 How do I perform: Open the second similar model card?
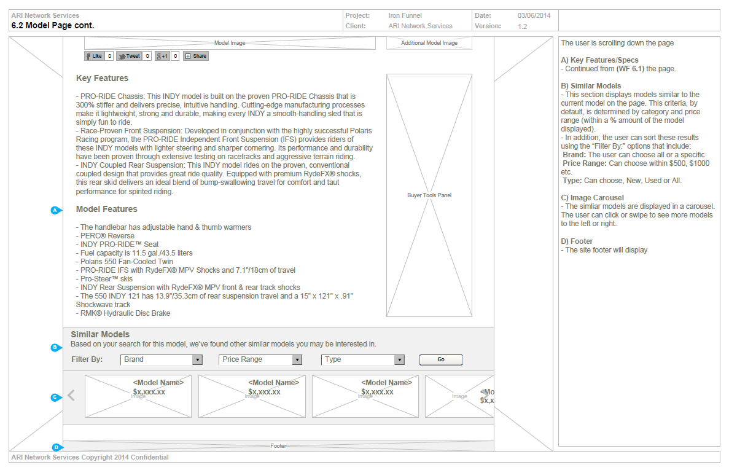click(x=252, y=396)
